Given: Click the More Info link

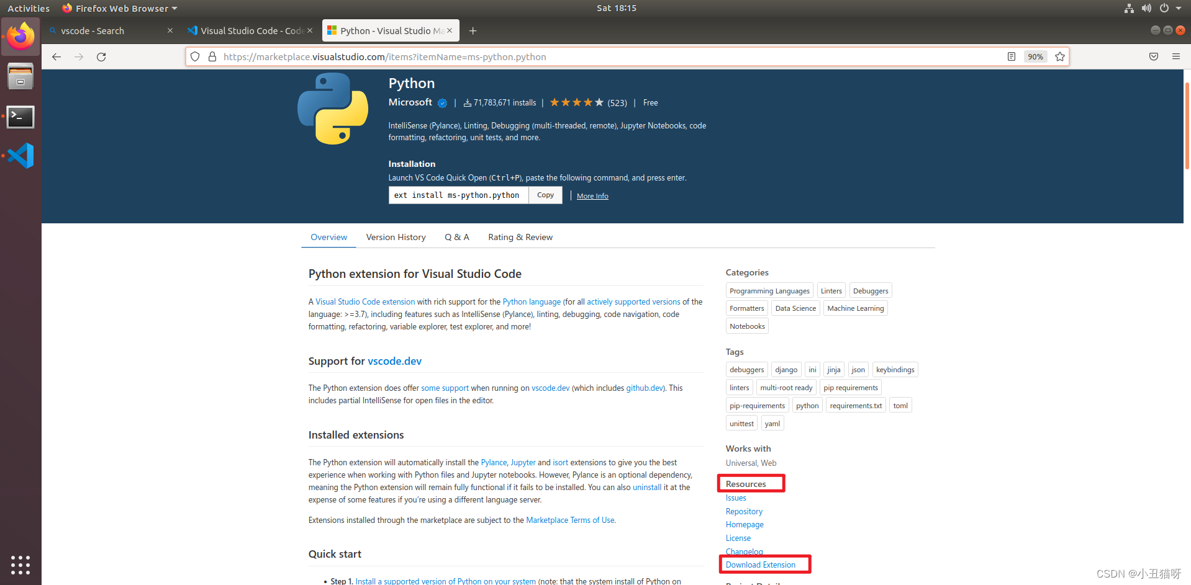Looking at the screenshot, I should coord(592,196).
